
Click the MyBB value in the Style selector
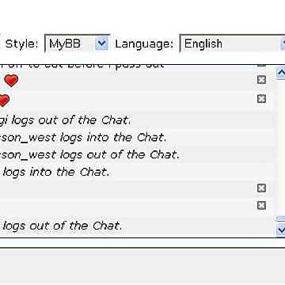click(x=65, y=44)
